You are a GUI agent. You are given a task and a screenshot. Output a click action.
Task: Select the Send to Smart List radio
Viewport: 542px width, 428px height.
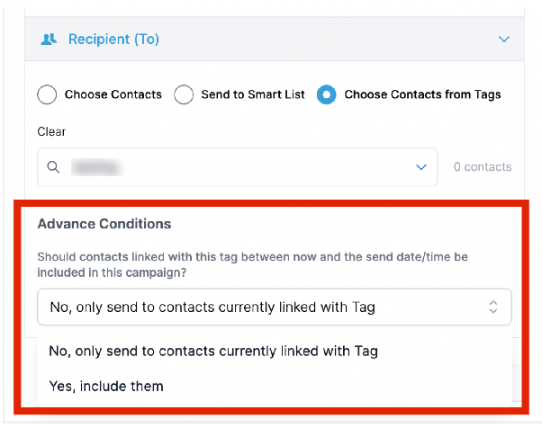[184, 94]
